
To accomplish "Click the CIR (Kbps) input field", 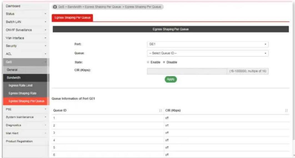I will [x=187, y=71].
